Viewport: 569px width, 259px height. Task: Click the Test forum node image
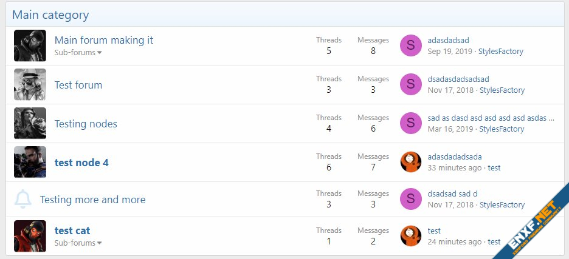coord(30,84)
